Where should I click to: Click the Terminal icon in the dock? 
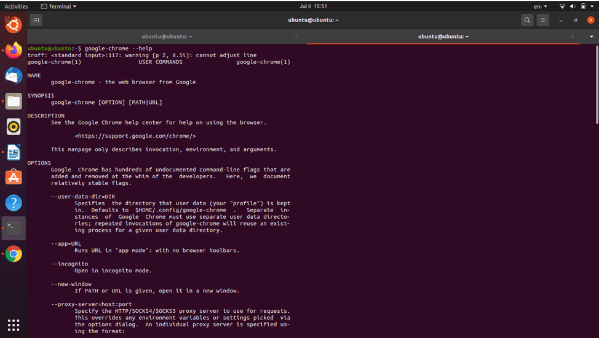pos(14,229)
